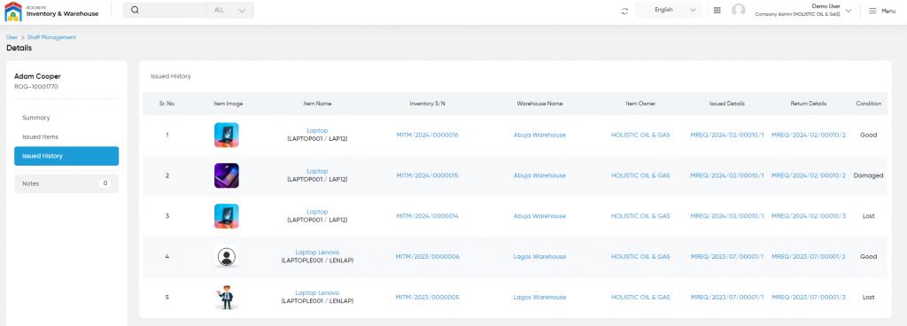Open item image thumbnail in row 3
The image size is (907, 326).
click(226, 215)
